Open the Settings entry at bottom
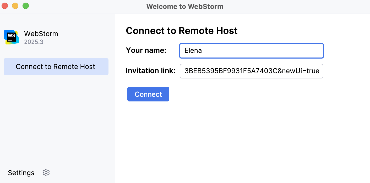The image size is (370, 183). coord(21,173)
